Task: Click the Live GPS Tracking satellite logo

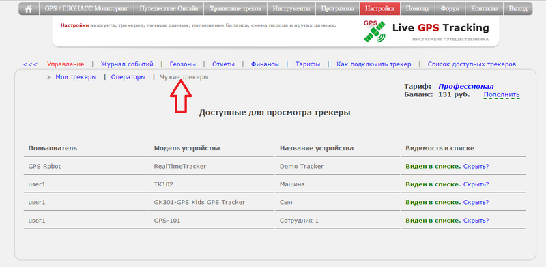Action: tap(375, 31)
